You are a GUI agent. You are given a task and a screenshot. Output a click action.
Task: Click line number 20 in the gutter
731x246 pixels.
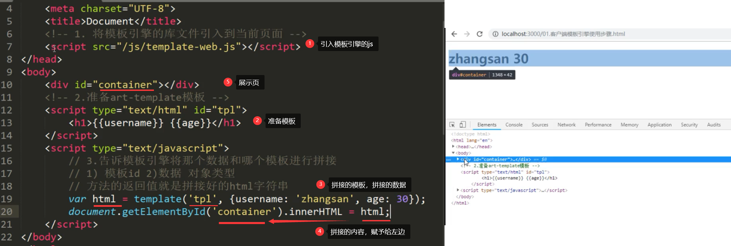[x=6, y=211]
